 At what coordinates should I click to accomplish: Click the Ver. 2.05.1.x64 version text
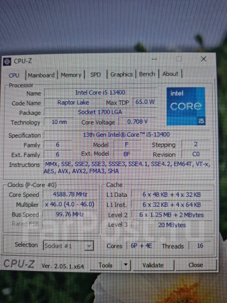(x=63, y=266)
